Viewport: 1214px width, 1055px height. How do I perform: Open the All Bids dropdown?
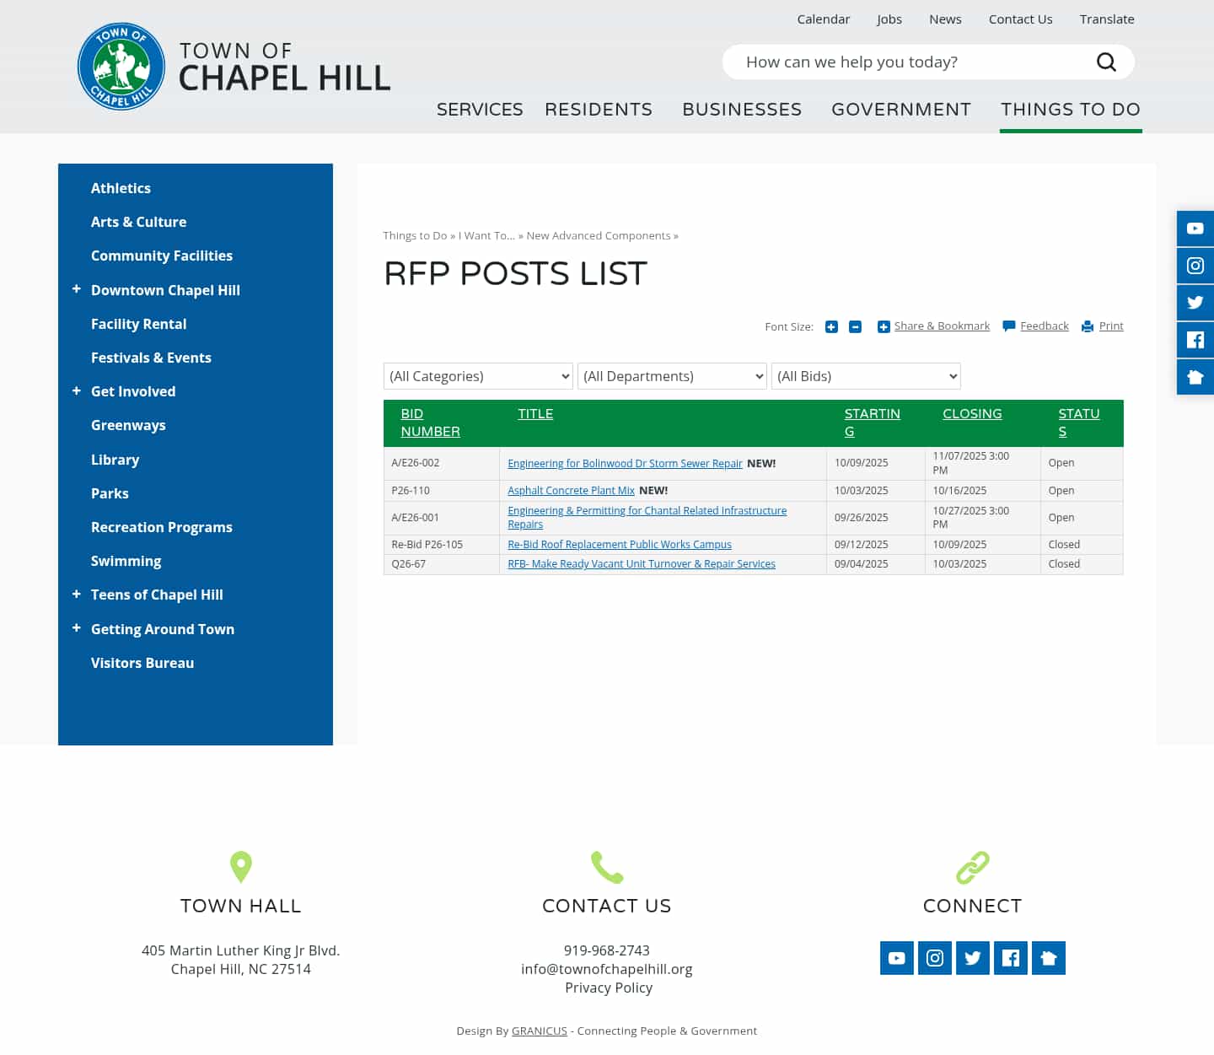(866, 376)
